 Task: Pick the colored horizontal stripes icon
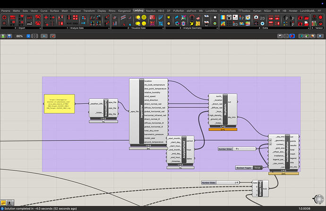coord(248,24)
